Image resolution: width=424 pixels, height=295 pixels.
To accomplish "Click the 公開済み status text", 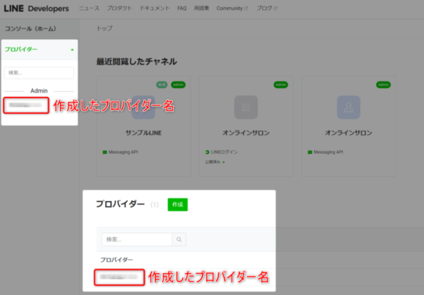I will click(x=213, y=162).
